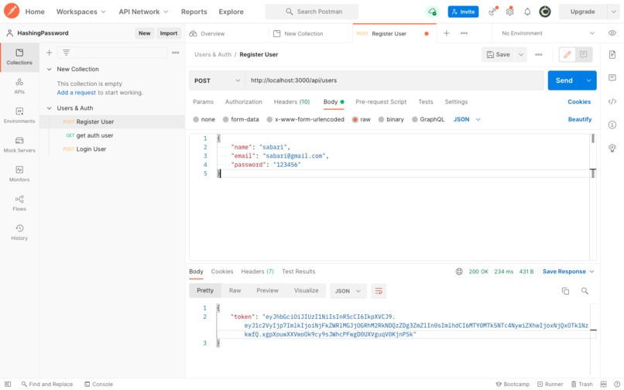Image resolution: width=624 pixels, height=390 pixels.
Task: Open the Save button arrow dropdown
Action: tap(520, 54)
